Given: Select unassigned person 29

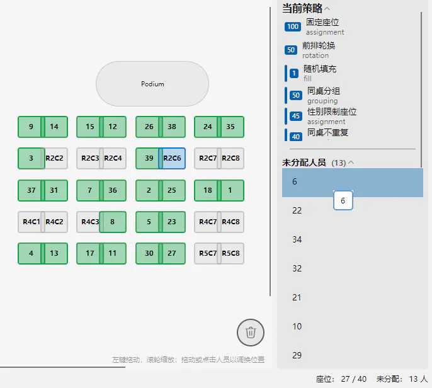Looking at the screenshot, I should [x=353, y=355].
